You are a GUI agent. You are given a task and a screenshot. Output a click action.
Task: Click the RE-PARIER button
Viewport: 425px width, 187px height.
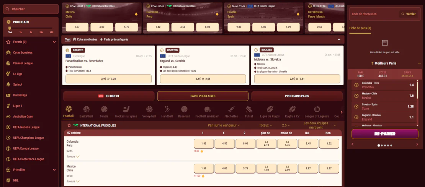385,134
